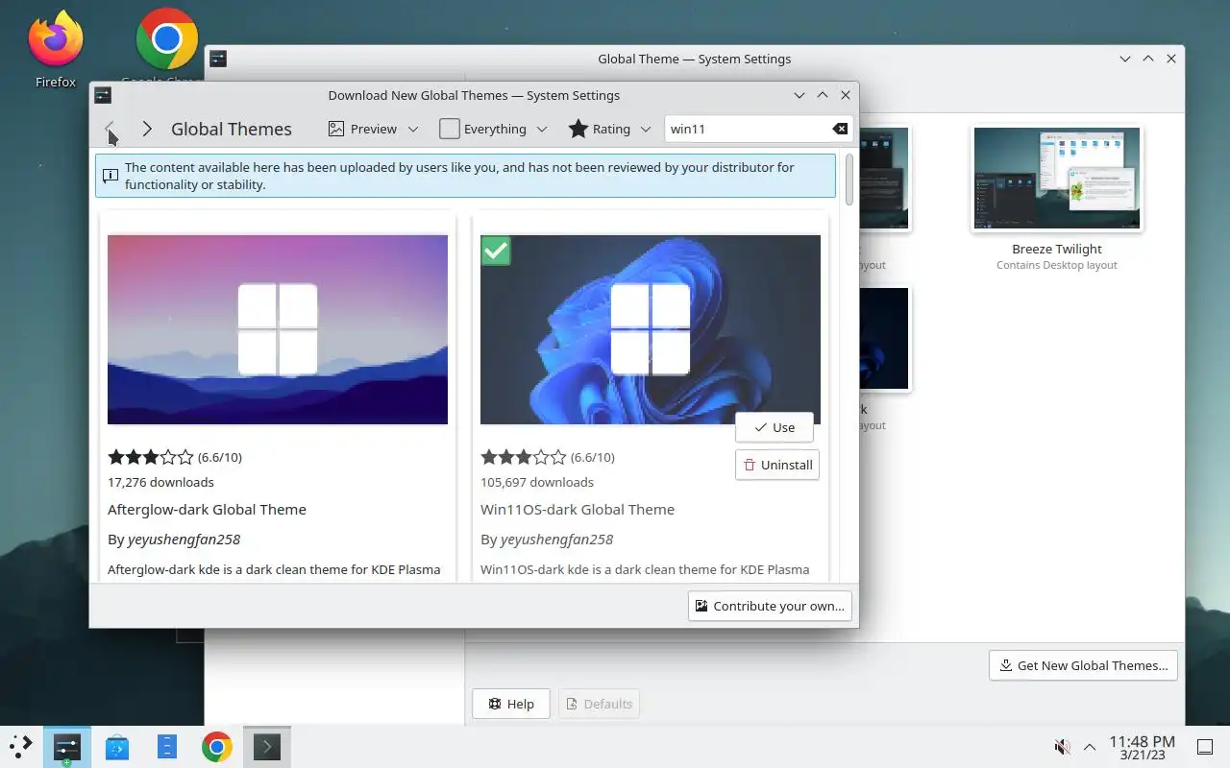Open Firefox from the desktop
This screenshot has height=768, width=1230.
pyautogui.click(x=56, y=48)
